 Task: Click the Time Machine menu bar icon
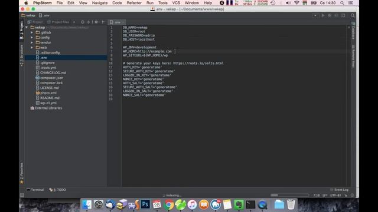pos(273,3)
